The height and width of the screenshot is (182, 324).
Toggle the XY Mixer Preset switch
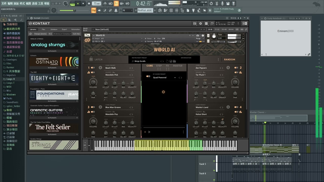[x=148, y=76]
